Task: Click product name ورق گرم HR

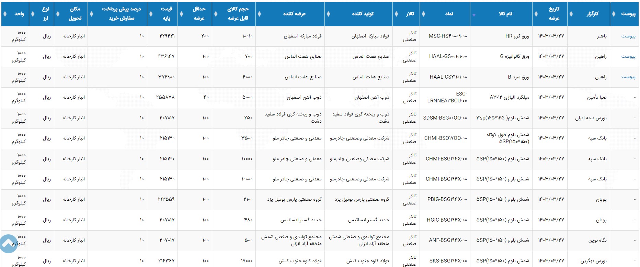Action: pos(517,36)
